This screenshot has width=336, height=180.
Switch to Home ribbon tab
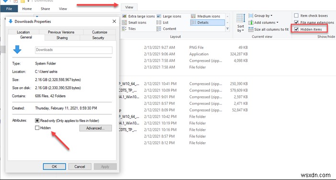pyautogui.click(x=27, y=9)
